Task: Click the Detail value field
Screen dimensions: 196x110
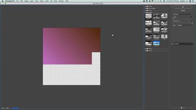Action: [190, 17]
